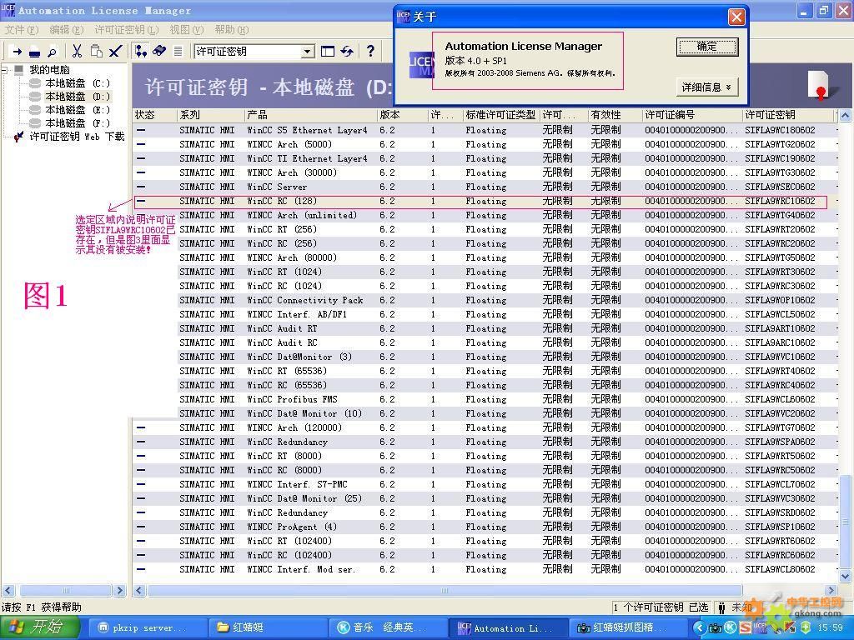Click the Sogou S tray icon
This screenshot has width=854, height=640.
coord(745,628)
